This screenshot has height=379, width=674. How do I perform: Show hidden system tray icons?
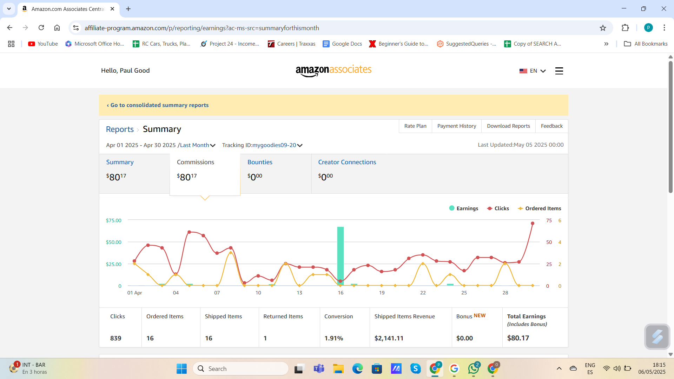[x=559, y=368]
